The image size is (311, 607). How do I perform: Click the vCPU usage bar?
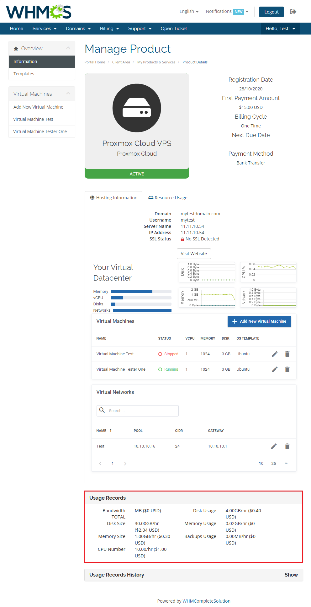click(x=141, y=298)
